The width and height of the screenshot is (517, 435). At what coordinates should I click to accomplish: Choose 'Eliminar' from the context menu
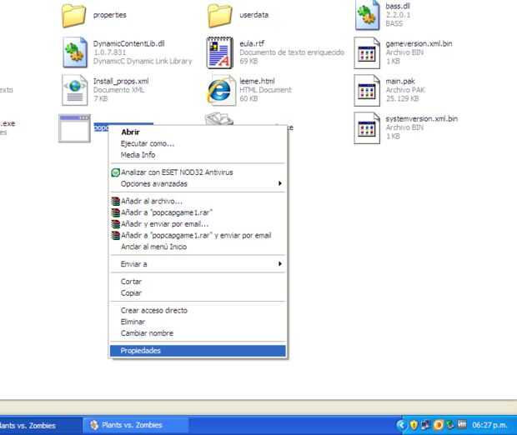tap(198, 322)
